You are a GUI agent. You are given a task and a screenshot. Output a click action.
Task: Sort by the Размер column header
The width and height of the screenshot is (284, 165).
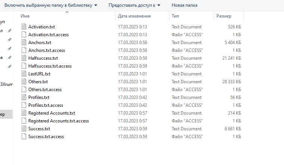click(x=224, y=16)
